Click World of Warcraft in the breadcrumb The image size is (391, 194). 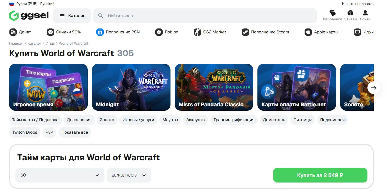[x=74, y=43]
